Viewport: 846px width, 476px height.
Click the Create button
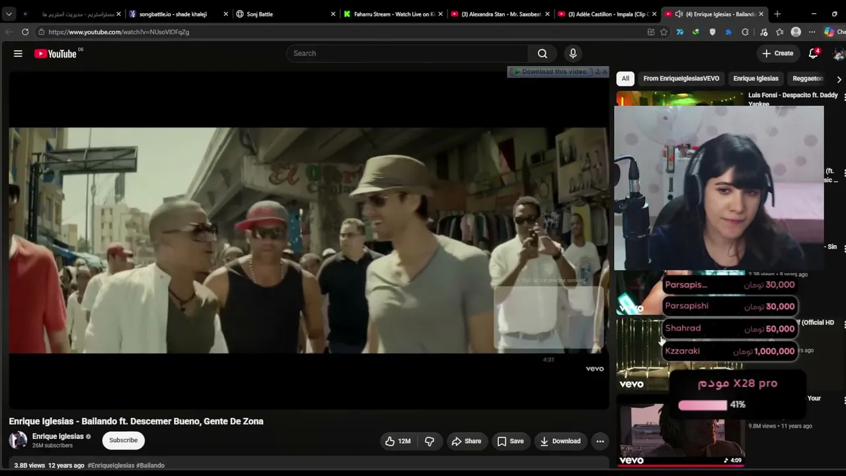pyautogui.click(x=777, y=54)
